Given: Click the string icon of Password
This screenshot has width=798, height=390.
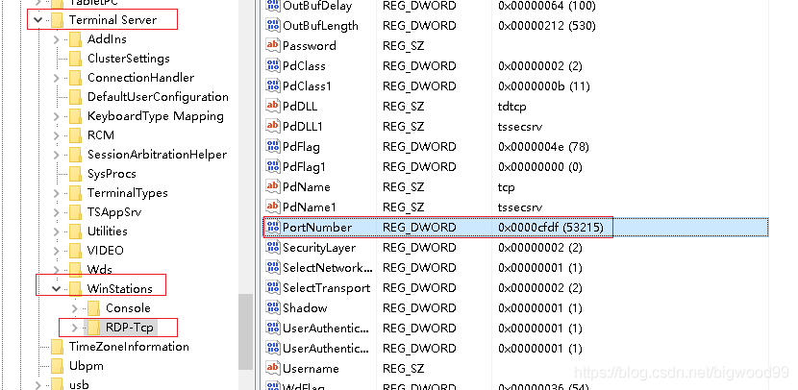Looking at the screenshot, I should (x=273, y=45).
